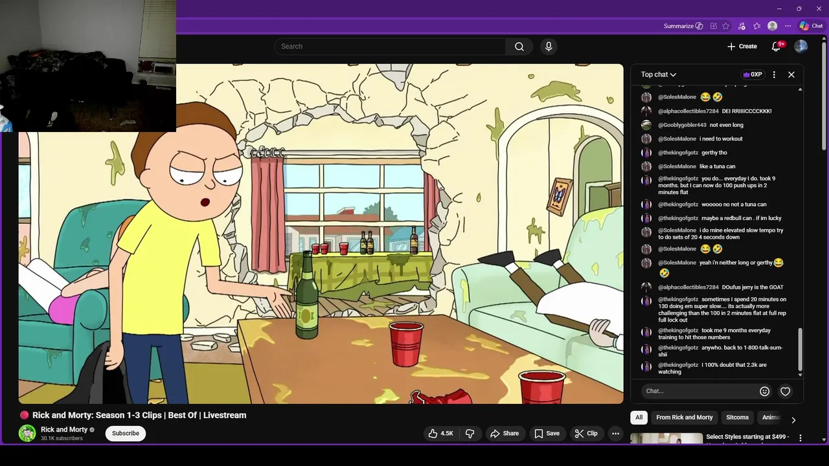This screenshot has height=466, width=829.
Task: Click the live chat scrollbar thumb
Action: tap(801, 349)
